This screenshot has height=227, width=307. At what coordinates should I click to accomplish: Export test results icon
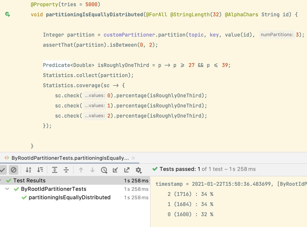(127, 170)
